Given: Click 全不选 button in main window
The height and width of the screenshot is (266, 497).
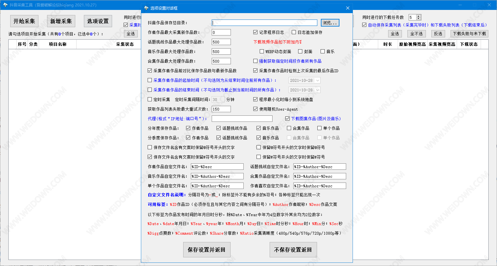Looking at the screenshot, I should coord(417,34).
